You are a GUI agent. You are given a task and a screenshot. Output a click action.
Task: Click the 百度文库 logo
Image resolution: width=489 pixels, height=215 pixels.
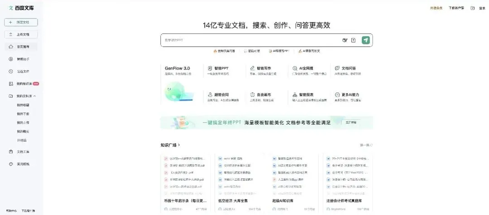coord(21,8)
